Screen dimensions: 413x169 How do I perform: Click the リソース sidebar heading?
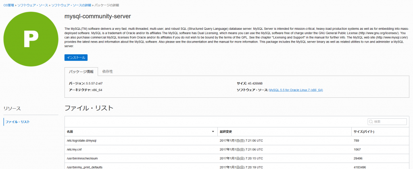[x=12, y=108]
